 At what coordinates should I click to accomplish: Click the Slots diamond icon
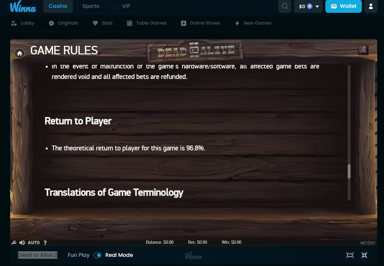click(x=95, y=23)
